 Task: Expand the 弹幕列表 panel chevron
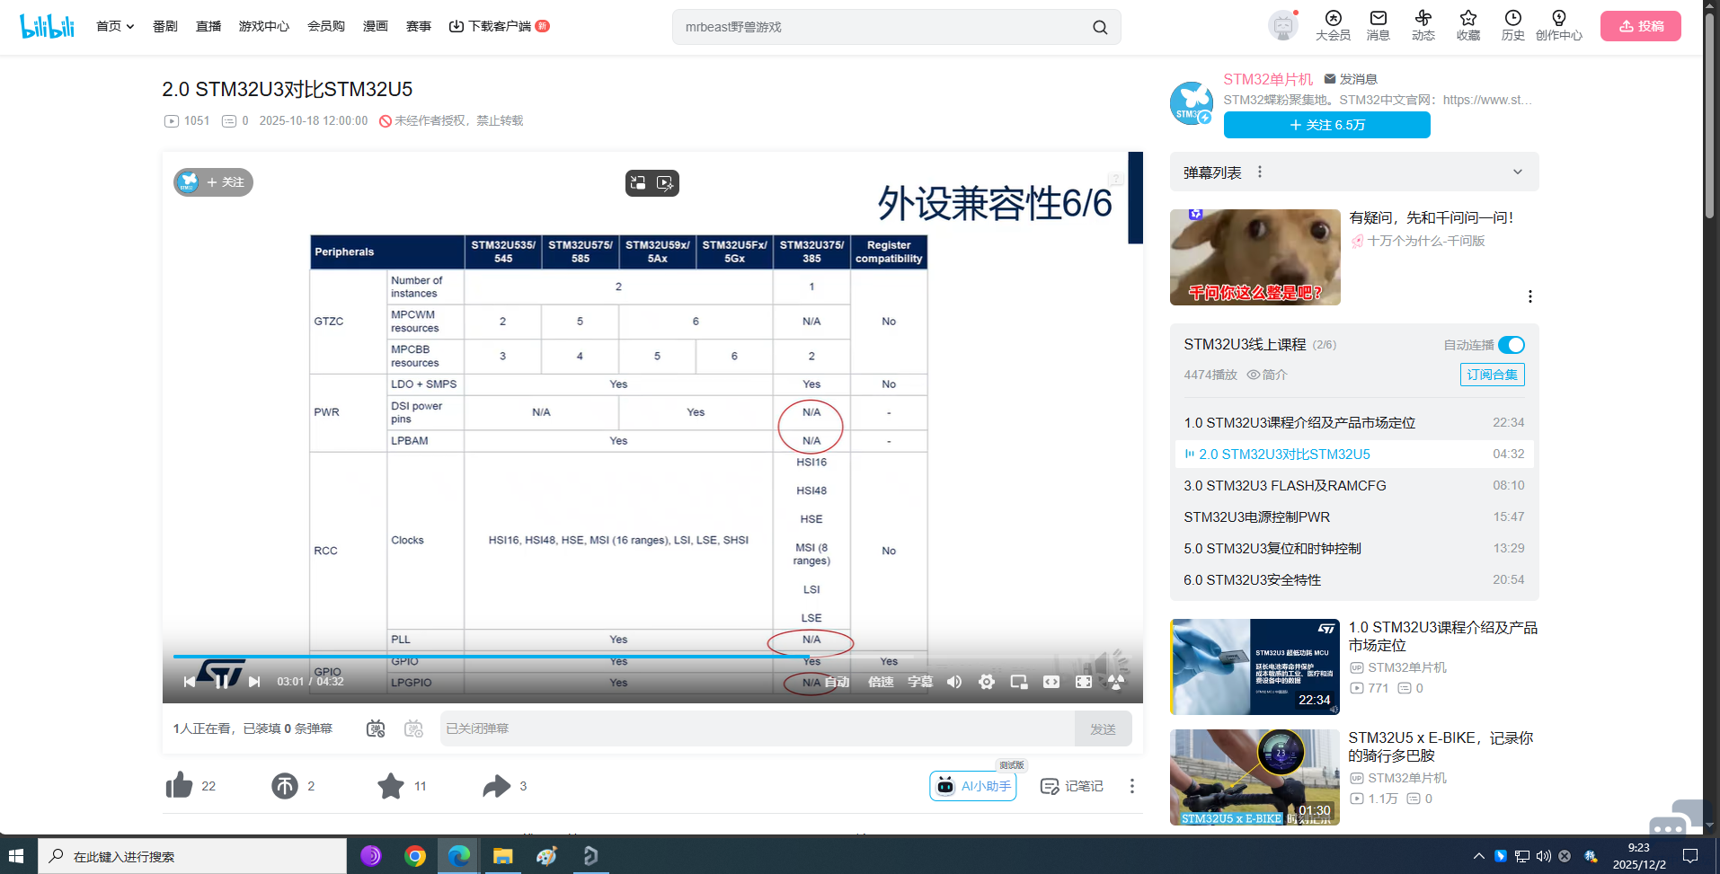click(1518, 172)
